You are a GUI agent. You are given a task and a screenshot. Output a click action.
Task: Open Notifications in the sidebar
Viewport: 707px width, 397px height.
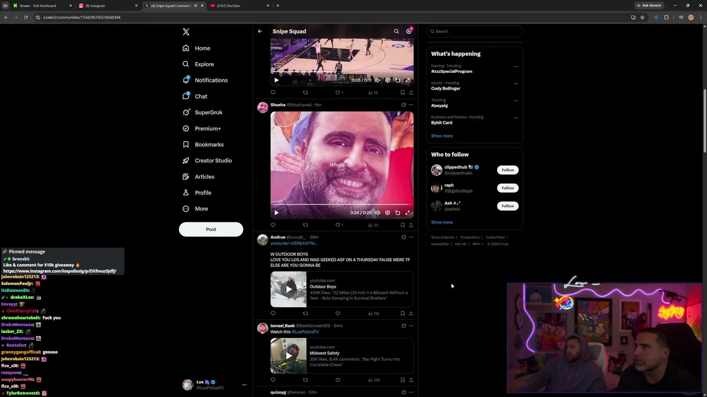205,80
